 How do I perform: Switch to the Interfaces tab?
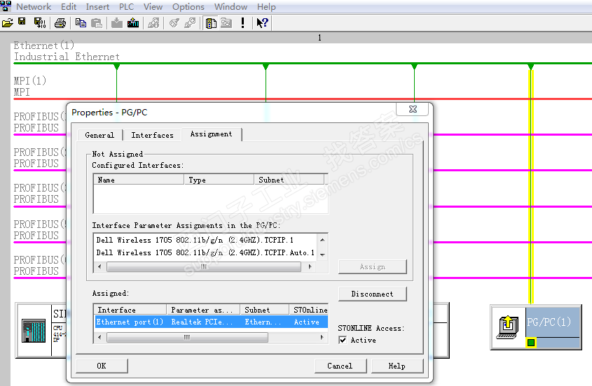tap(152, 135)
